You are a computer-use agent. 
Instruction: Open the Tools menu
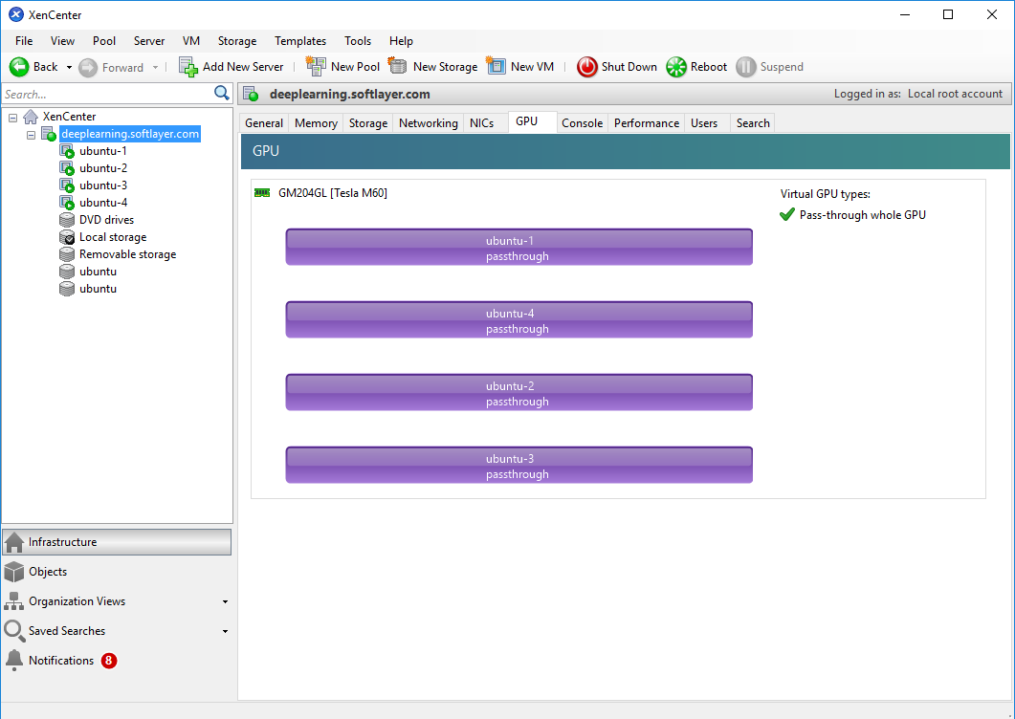[358, 41]
